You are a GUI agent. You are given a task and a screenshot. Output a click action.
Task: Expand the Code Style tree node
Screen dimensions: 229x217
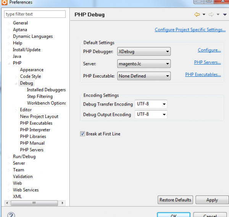(16, 76)
